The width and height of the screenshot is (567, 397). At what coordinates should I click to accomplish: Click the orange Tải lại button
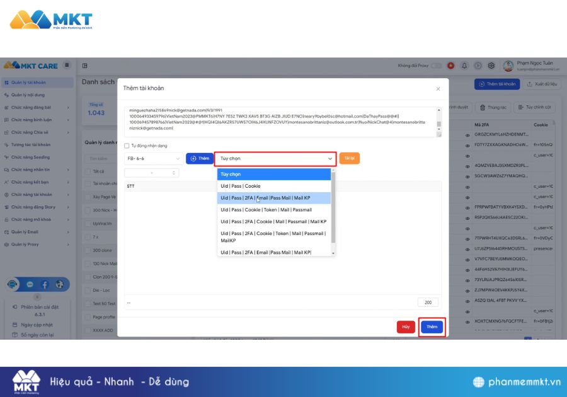click(x=349, y=158)
